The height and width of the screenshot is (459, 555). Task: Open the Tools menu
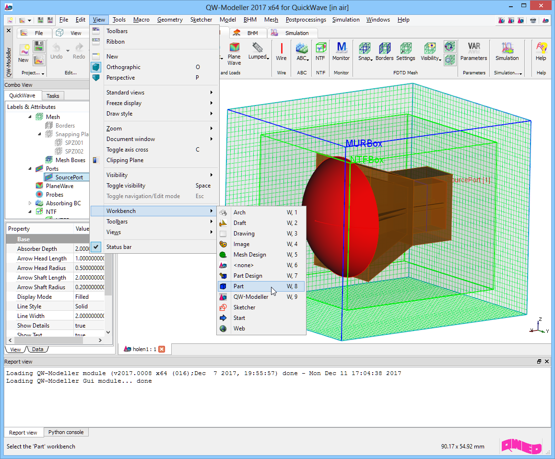(x=119, y=20)
